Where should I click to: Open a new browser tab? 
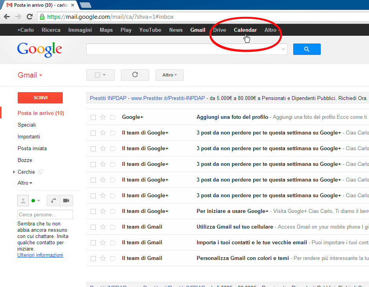click(x=86, y=5)
